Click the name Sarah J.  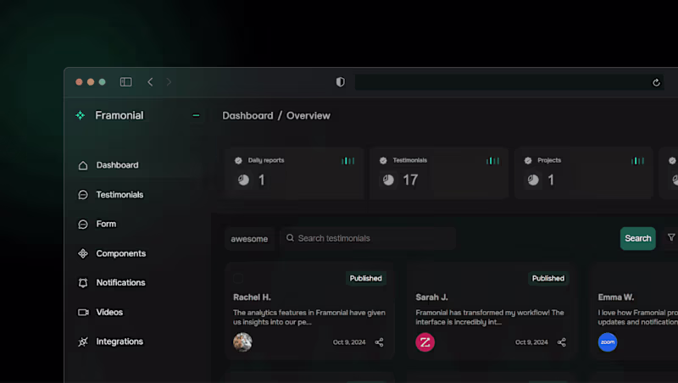tap(431, 297)
